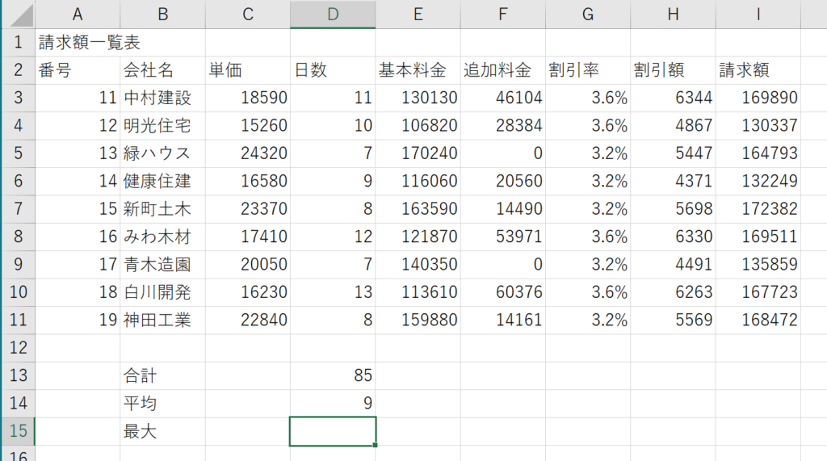
Task: Select column I header
Action: [758, 15]
